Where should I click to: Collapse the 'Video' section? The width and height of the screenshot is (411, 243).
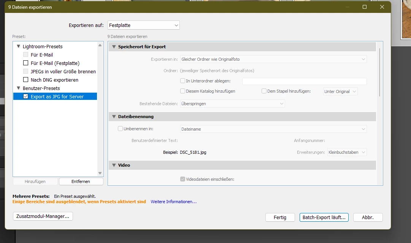click(x=114, y=165)
